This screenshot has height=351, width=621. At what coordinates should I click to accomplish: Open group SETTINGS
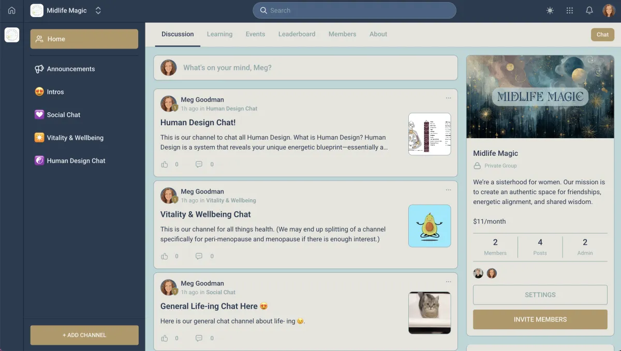click(540, 295)
